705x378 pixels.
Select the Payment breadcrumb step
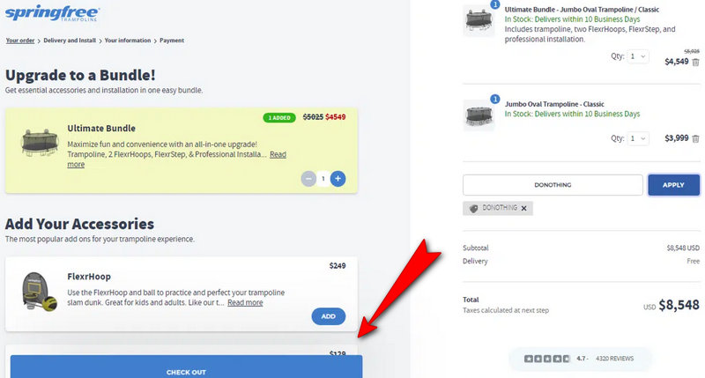tap(172, 41)
